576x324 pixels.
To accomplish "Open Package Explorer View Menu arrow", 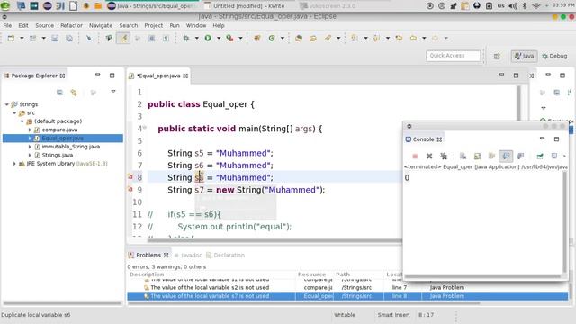I will coord(113,92).
